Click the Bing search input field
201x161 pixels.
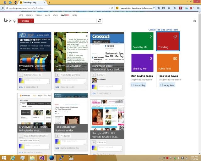coord(65,21)
